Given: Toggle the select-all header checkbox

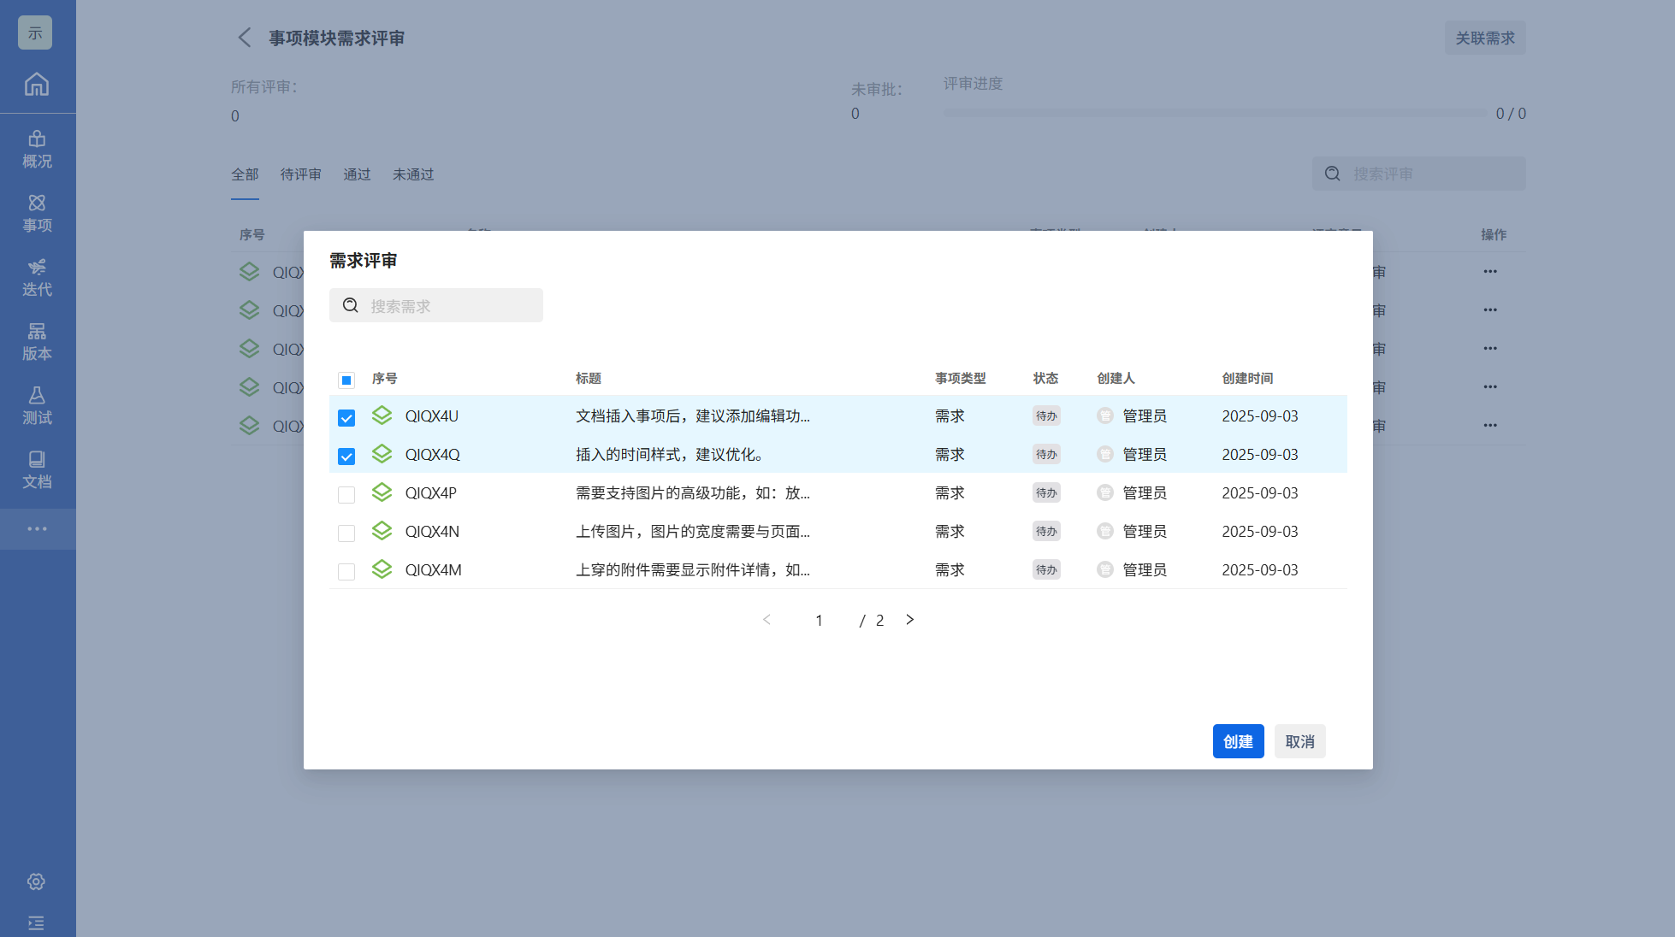Looking at the screenshot, I should tap(346, 380).
